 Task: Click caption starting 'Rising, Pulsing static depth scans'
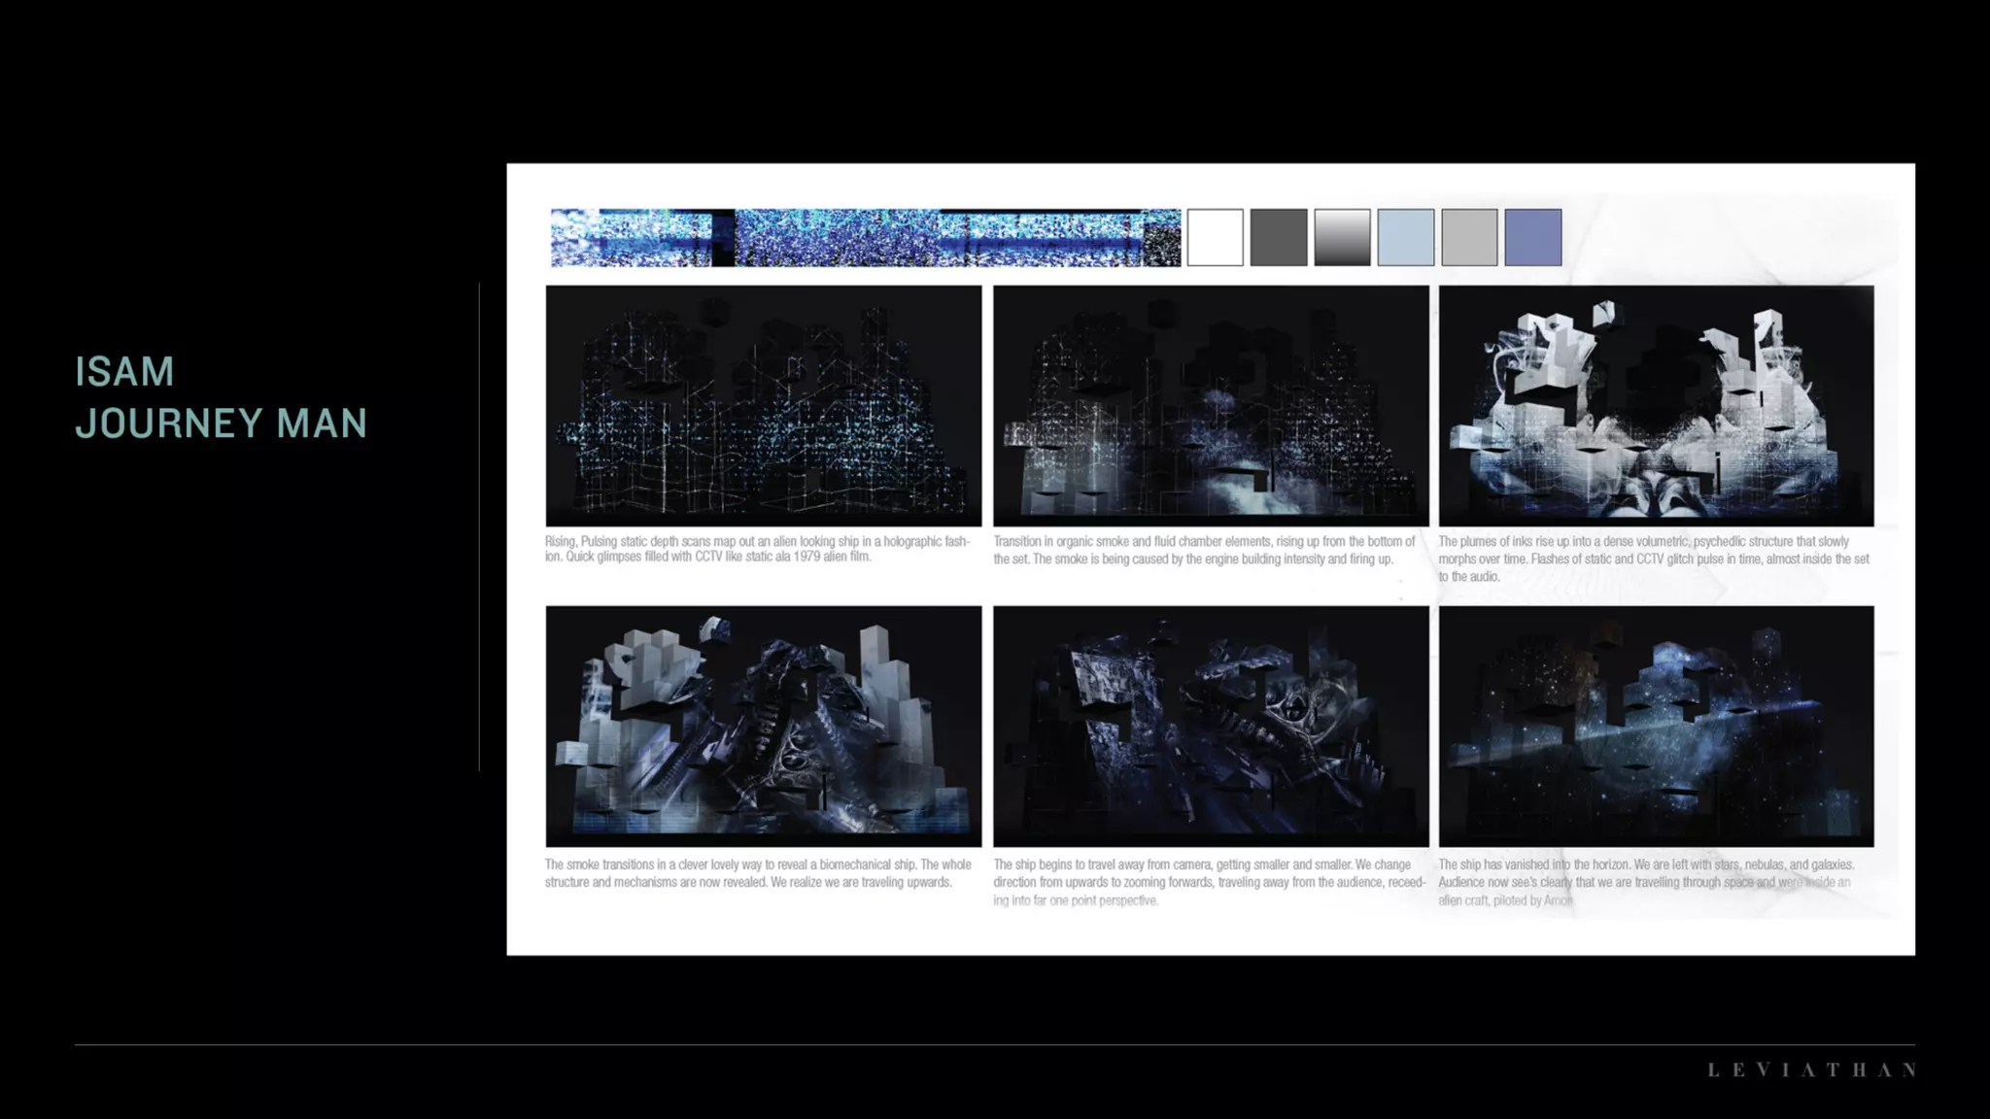pos(757,549)
